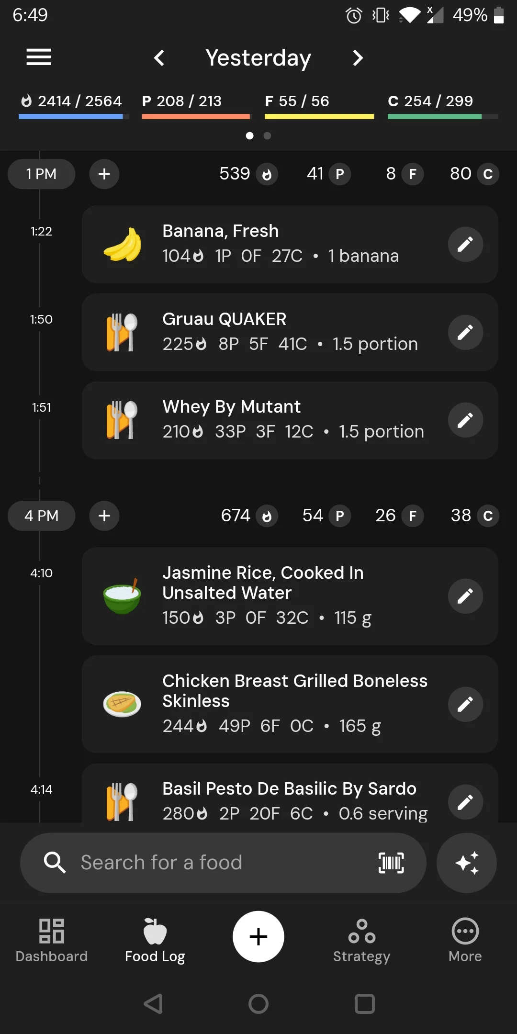Viewport: 517px width, 1034px height.
Task: Edit the Banana, Fresh entry
Action: (x=465, y=245)
